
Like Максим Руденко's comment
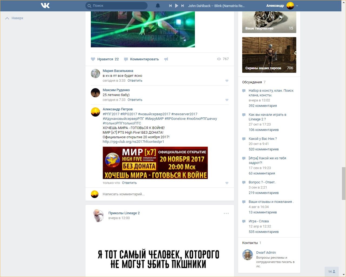(227, 100)
